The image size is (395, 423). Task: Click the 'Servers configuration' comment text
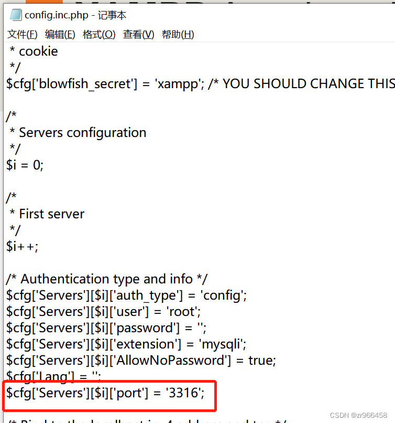coord(78,132)
